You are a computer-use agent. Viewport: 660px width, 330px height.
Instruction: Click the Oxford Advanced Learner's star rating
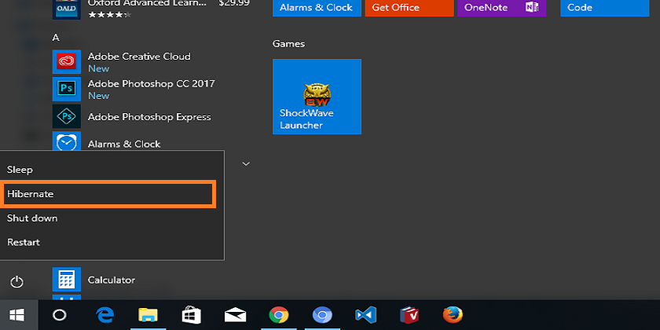(x=109, y=15)
